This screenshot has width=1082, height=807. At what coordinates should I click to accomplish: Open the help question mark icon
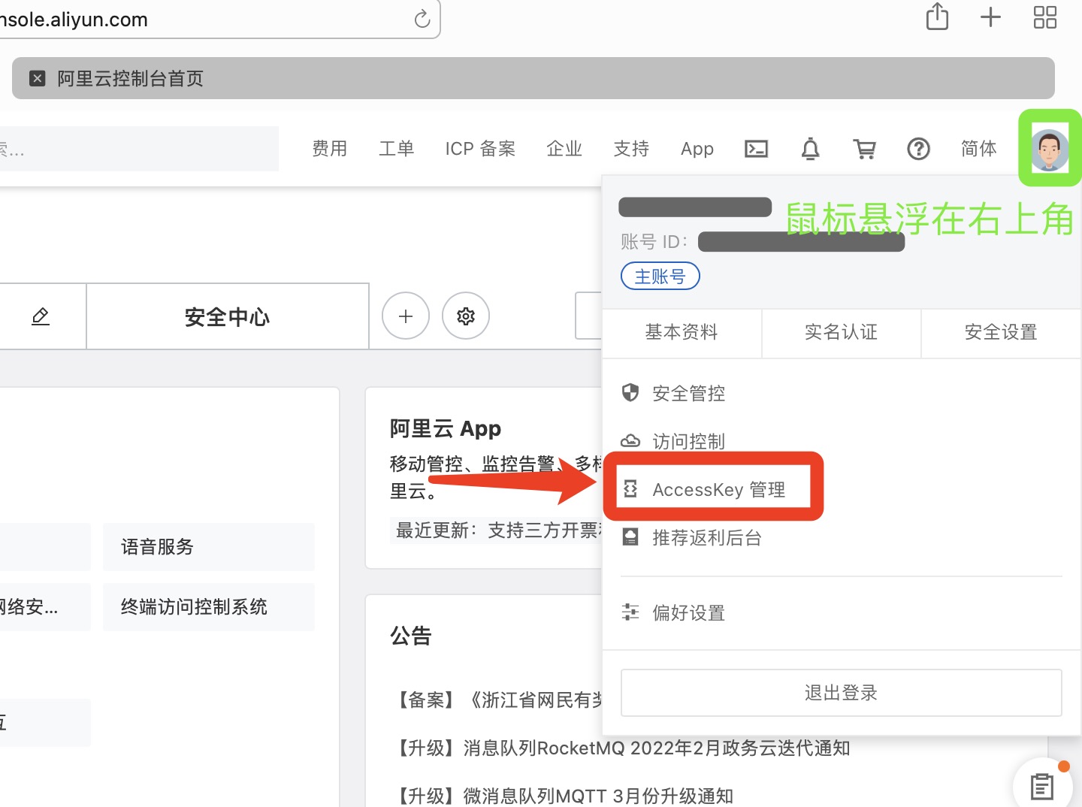tap(918, 149)
